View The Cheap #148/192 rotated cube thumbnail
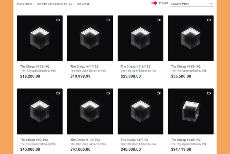The image size is (230, 154). coord(191,111)
